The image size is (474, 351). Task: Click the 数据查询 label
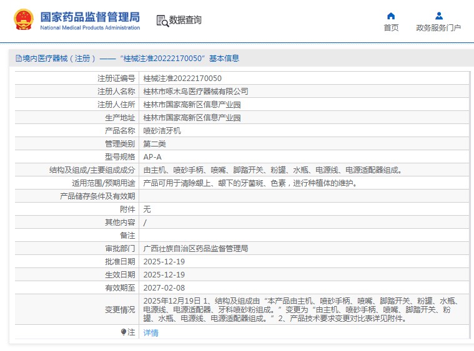(x=185, y=20)
